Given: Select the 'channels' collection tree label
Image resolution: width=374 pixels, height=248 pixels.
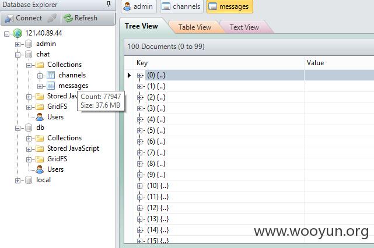Looking at the screenshot, I should (72, 75).
